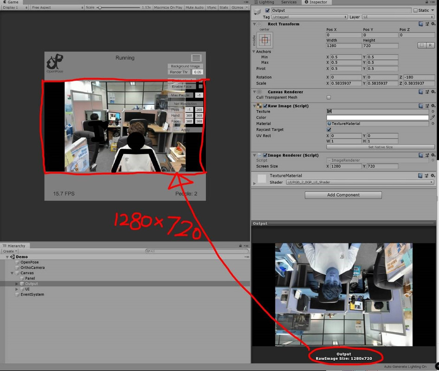
Task: Open the Shader dropdown for TextureMaterial
Action: click(x=360, y=182)
